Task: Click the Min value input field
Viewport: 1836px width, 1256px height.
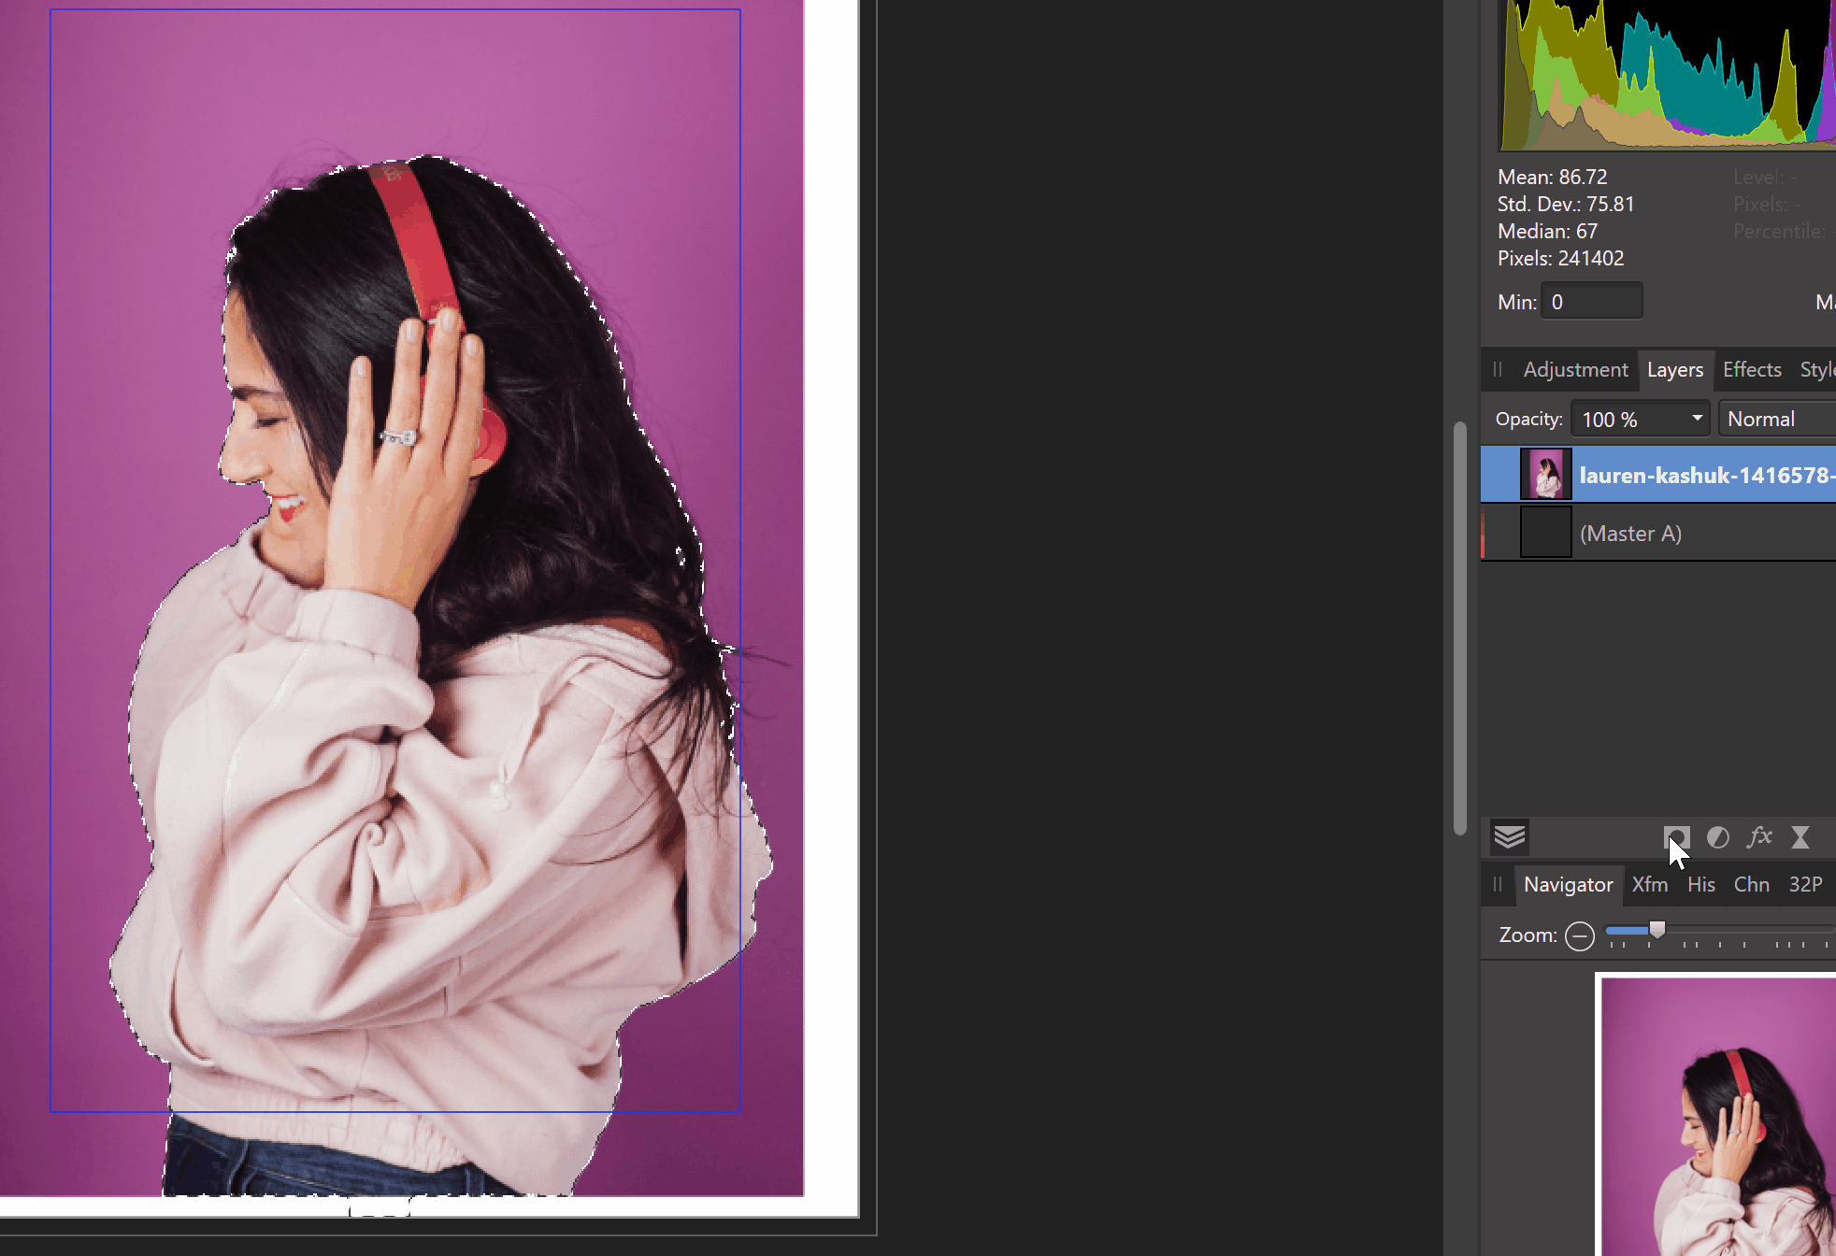Action: (x=1591, y=300)
